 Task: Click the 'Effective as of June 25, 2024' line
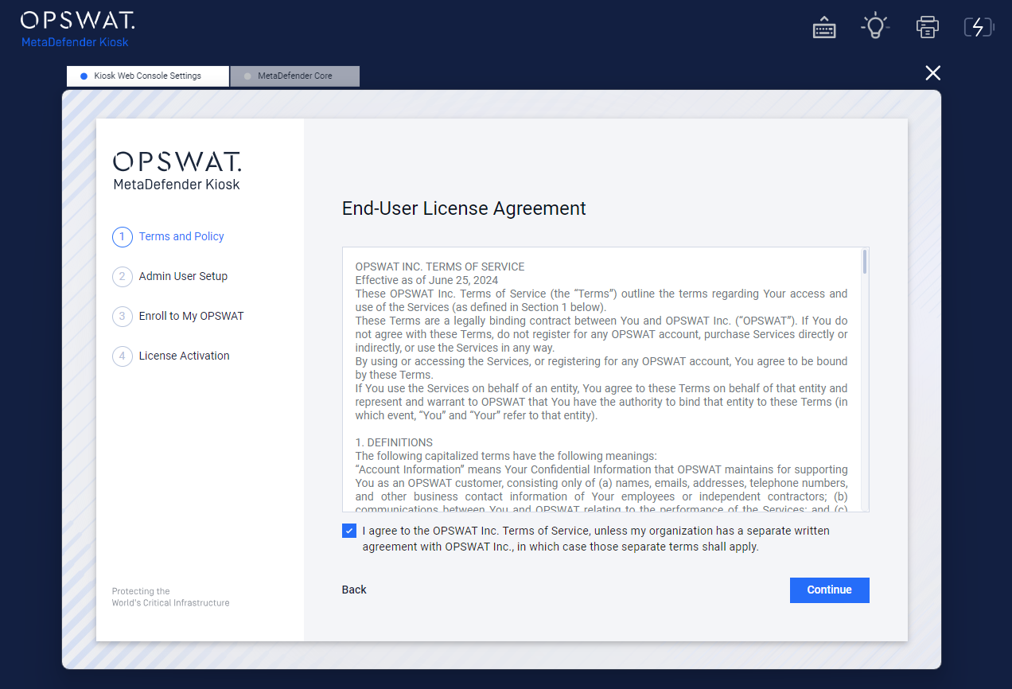[426, 280]
